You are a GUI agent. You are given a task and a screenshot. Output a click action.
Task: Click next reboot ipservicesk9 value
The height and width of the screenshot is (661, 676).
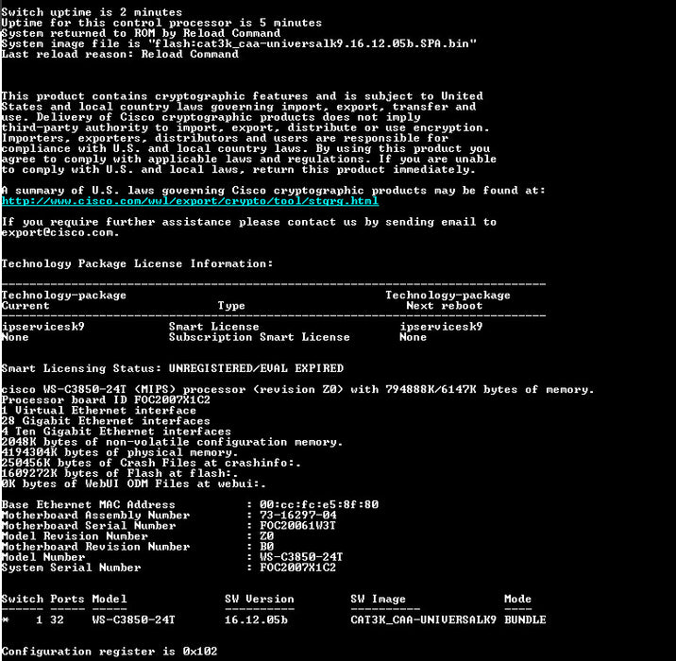(x=441, y=327)
